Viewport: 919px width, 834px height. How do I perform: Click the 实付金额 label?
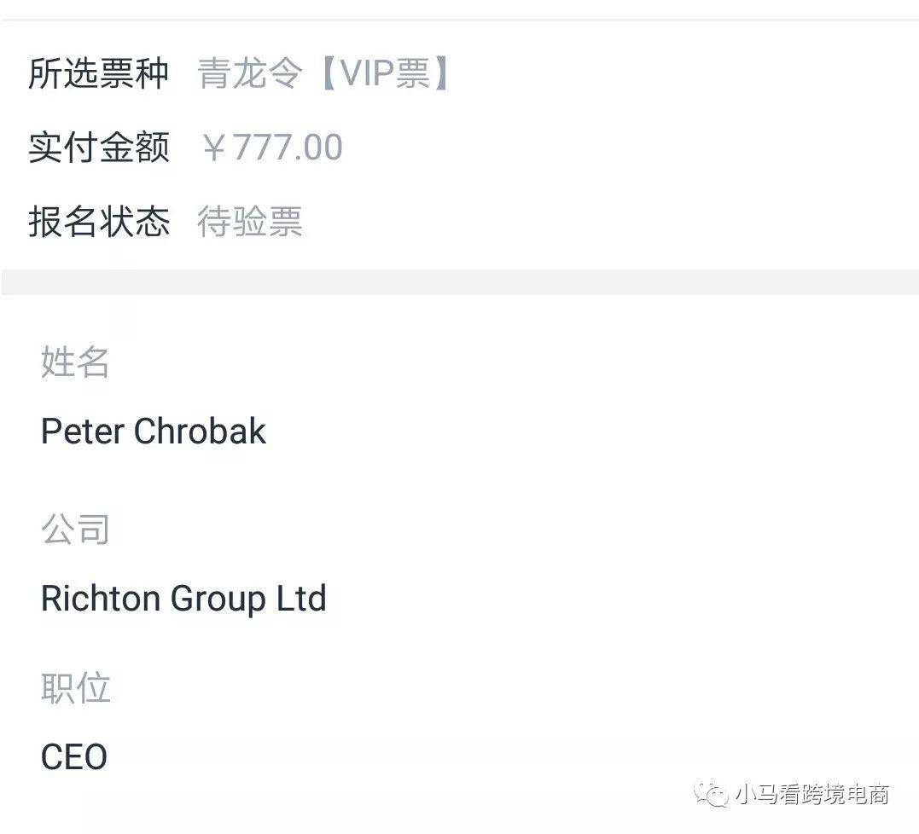click(98, 147)
